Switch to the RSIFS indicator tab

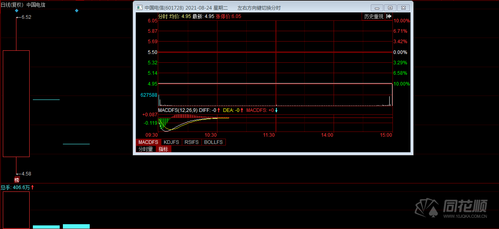point(191,142)
